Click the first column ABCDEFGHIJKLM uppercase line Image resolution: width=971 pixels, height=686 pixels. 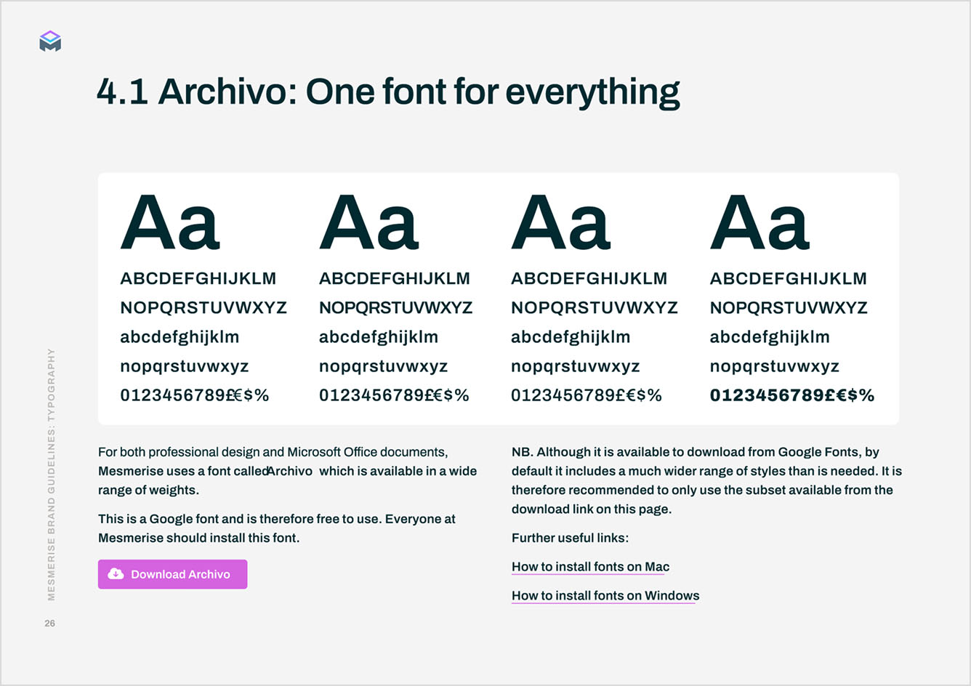[x=198, y=278]
